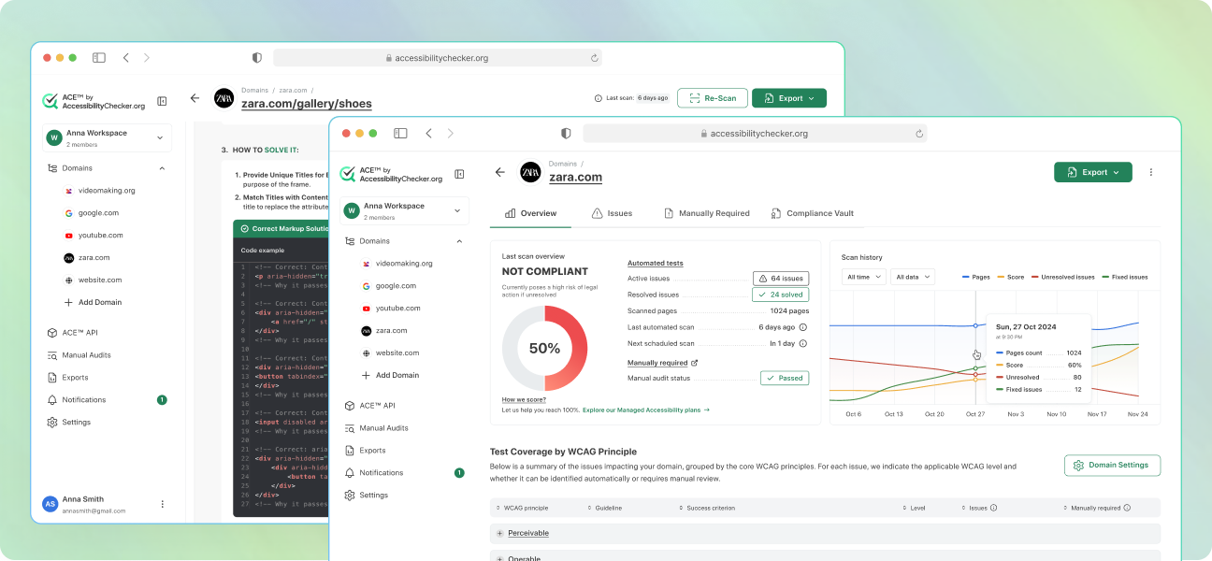1212x561 pixels.
Task: Open Explore our Managed Accessibility plans link
Action: (x=646, y=410)
